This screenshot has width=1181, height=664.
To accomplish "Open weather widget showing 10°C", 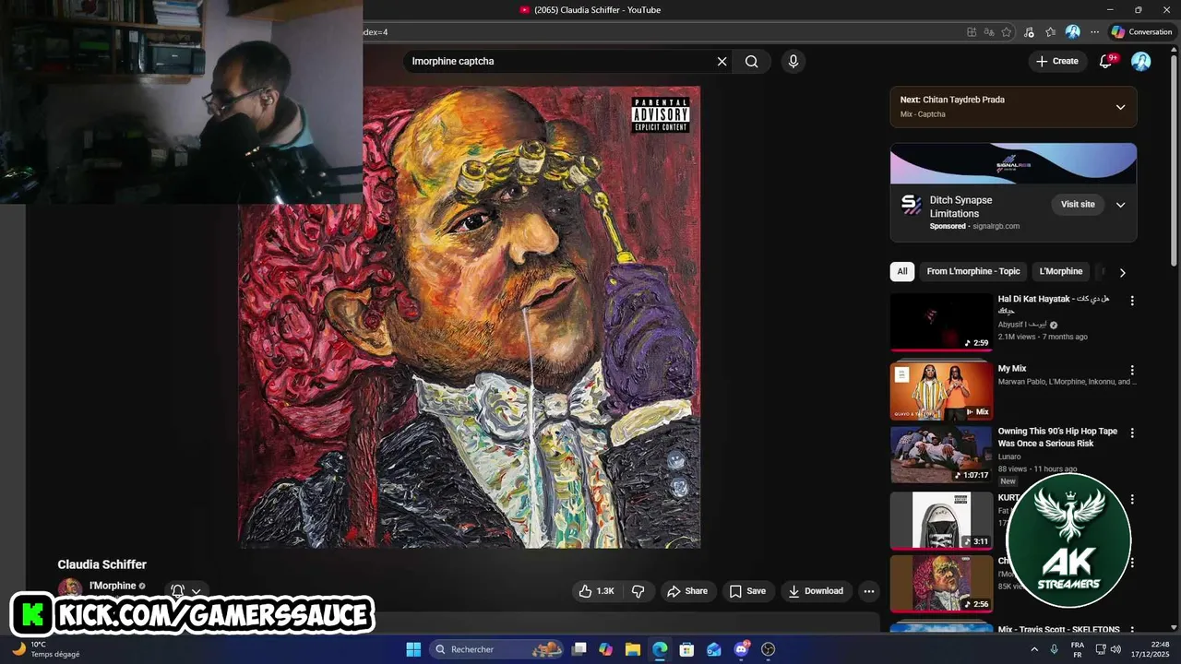I will (46, 649).
